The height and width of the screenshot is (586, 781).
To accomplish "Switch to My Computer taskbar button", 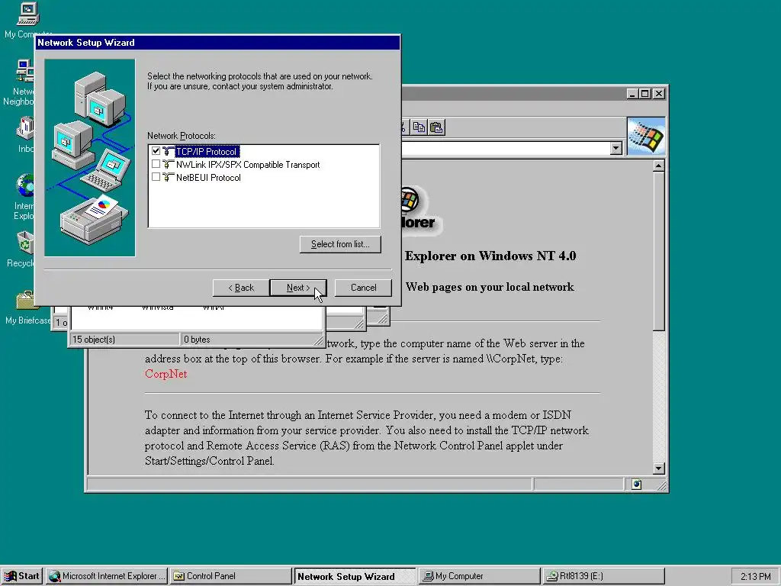I will (479, 576).
